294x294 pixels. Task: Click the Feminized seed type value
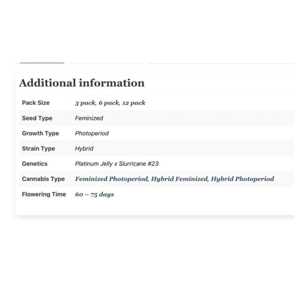tap(89, 118)
